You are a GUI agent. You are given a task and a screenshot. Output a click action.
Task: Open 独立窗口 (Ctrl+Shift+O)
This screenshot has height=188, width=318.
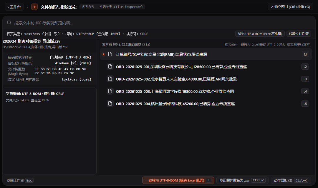pyautogui.click(x=290, y=7)
